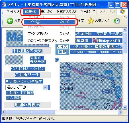Click the vertical scrollbar thumb
The image size is (129, 123).
[x=125, y=43]
